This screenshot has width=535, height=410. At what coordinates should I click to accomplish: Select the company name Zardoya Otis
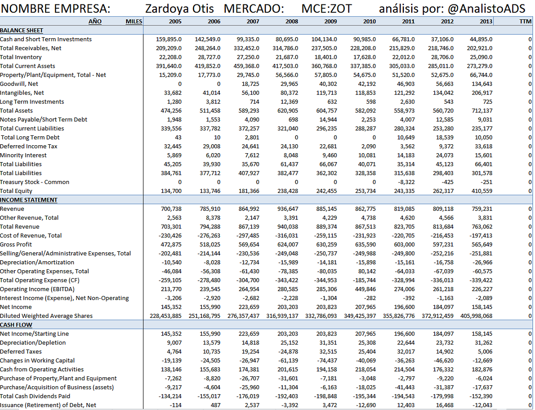pyautogui.click(x=180, y=8)
